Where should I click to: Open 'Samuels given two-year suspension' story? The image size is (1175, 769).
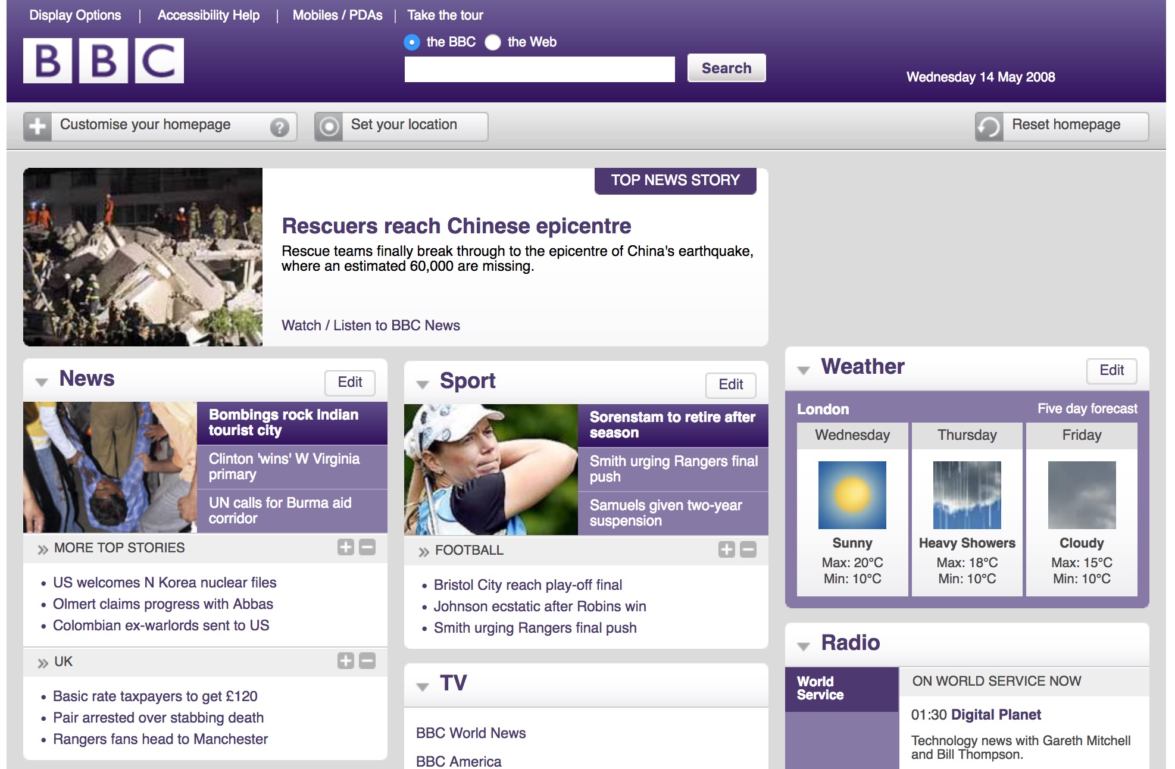pos(673,513)
